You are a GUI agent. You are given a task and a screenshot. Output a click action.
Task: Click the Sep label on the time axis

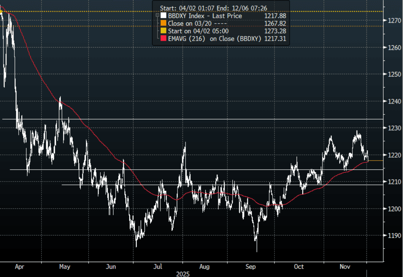251,266
